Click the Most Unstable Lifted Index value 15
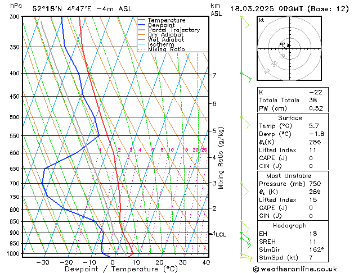The width and height of the screenshot is (354, 273). tap(313, 200)
